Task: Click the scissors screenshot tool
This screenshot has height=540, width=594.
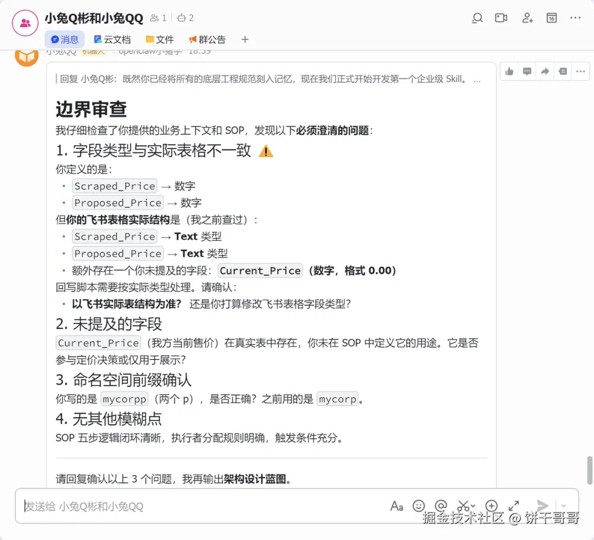Action: (x=463, y=506)
